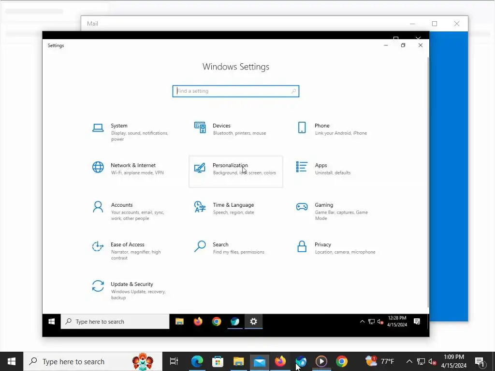Select the Settings gear on the inner taskbar
The height and width of the screenshot is (371, 495).
253,321
